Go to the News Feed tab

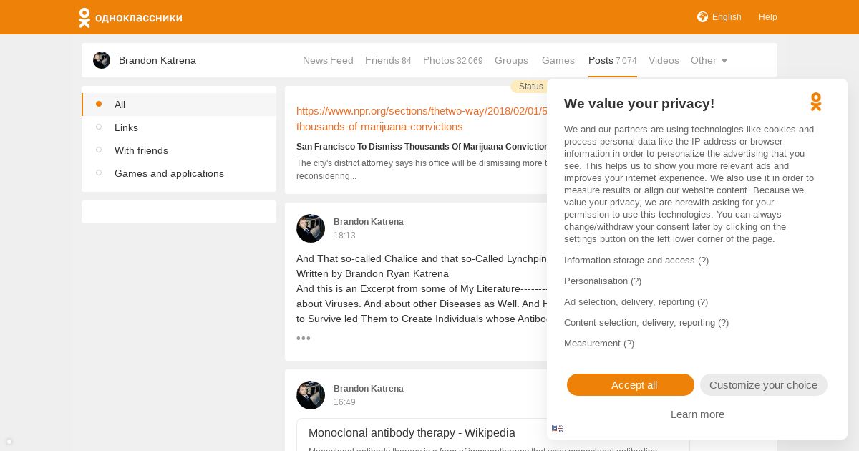(328, 60)
